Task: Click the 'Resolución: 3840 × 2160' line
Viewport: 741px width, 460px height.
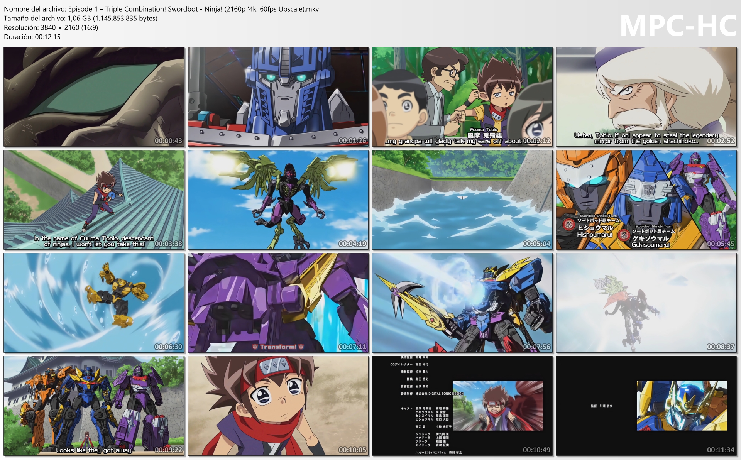Action: tap(51, 27)
